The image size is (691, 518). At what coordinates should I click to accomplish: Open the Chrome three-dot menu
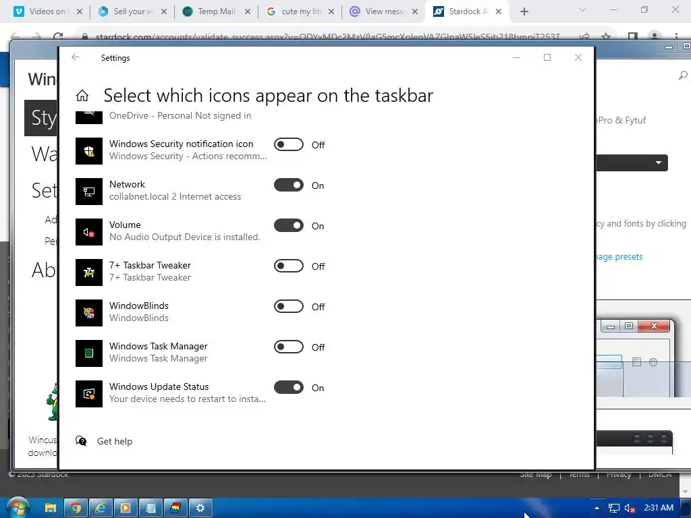(676, 36)
